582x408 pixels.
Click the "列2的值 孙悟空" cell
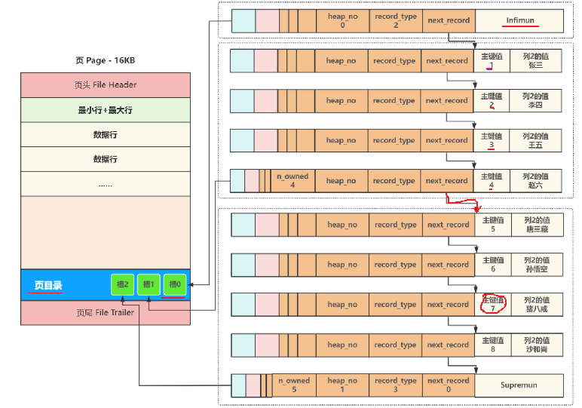(x=537, y=265)
